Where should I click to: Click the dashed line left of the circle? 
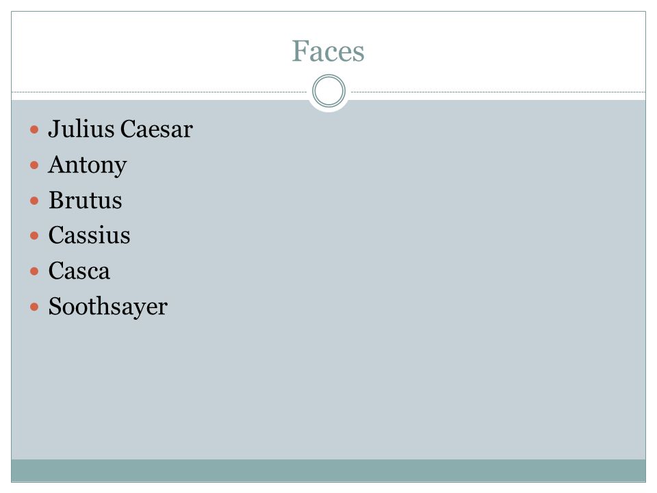(x=159, y=92)
